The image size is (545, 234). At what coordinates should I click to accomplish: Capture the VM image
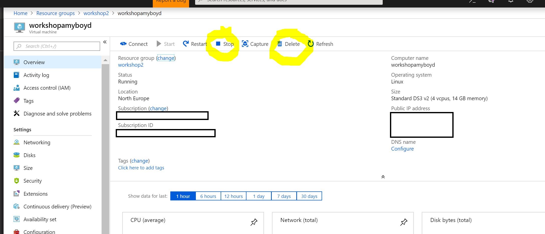255,44
